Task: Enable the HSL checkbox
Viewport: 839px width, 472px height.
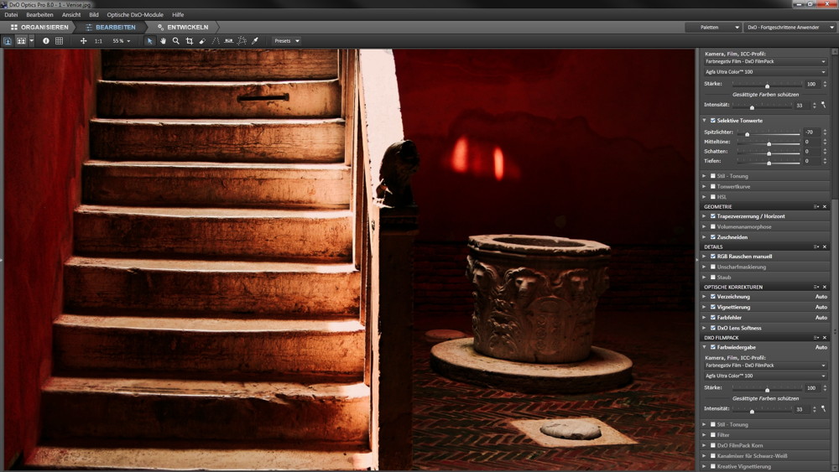Action: click(713, 196)
